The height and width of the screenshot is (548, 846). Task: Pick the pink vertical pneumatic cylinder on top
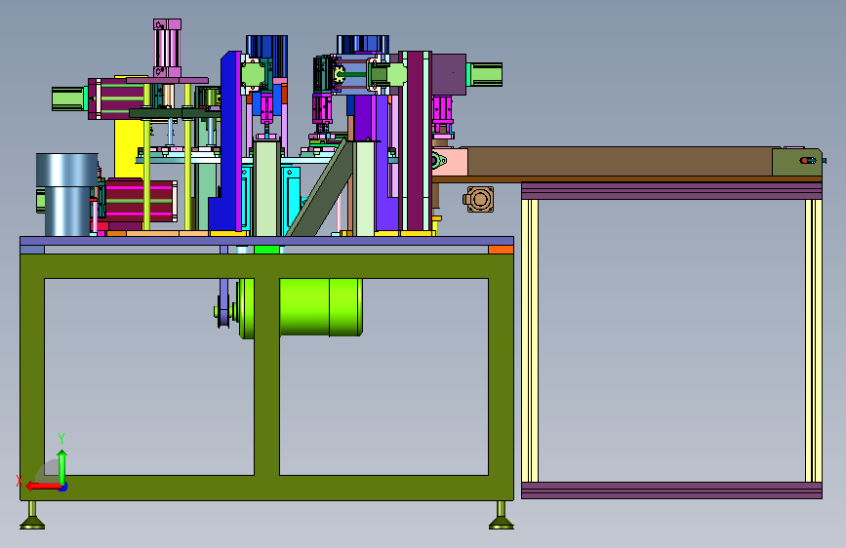(x=167, y=49)
